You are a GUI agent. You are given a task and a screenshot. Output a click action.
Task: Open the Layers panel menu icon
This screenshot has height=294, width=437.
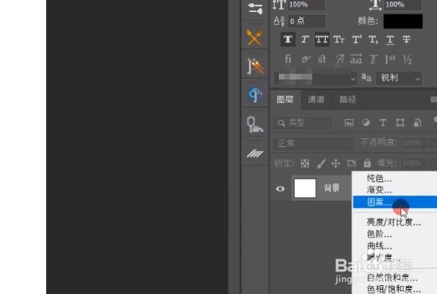(433, 99)
